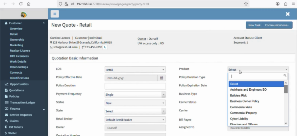Go to the browser home icon
297x136 pixels.
pos(29,4)
